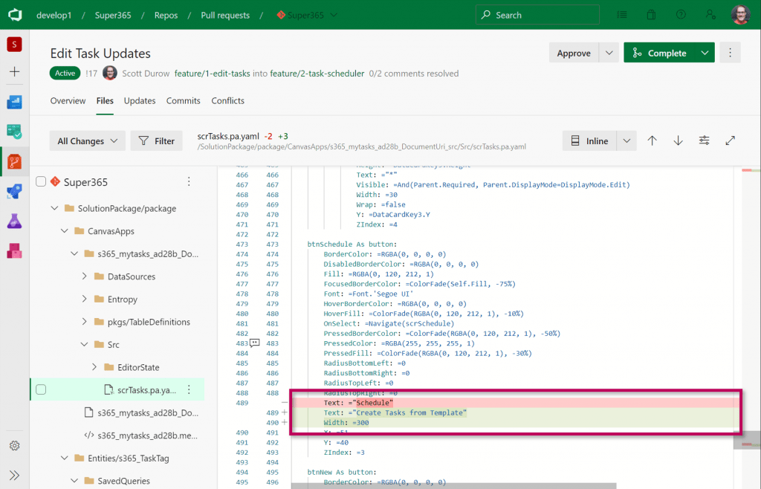Open the Super365 project tile in sidebar
Image resolution: width=761 pixels, height=489 pixels.
tap(15, 45)
